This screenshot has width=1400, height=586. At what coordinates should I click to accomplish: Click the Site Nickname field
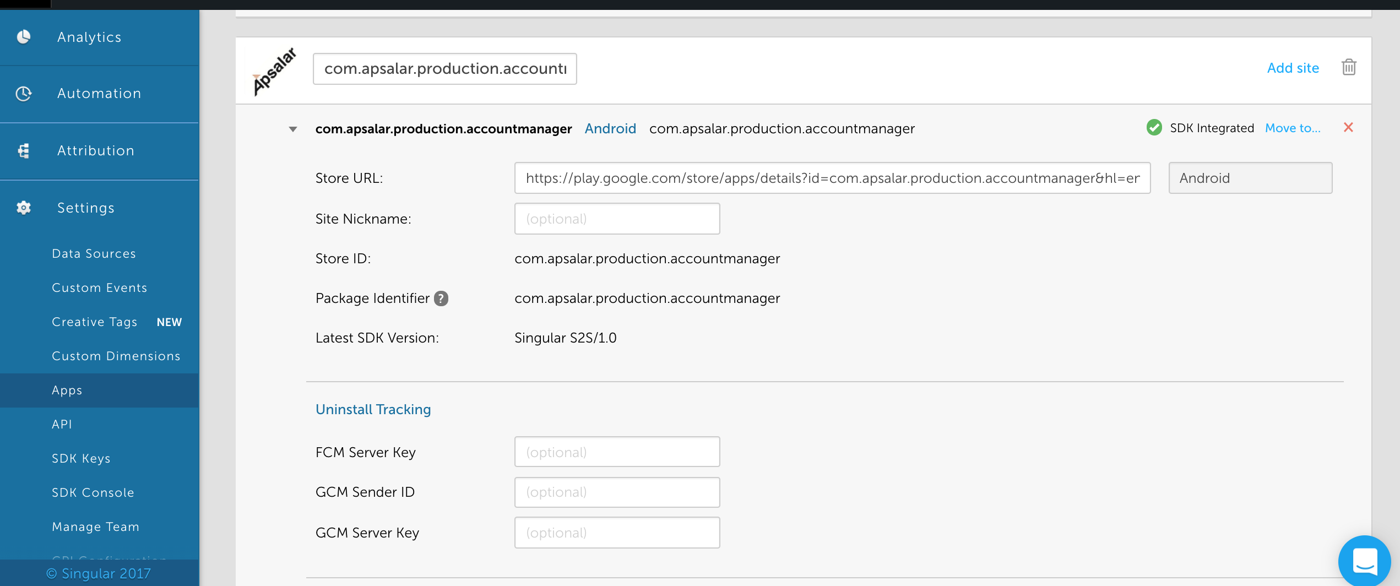point(617,219)
